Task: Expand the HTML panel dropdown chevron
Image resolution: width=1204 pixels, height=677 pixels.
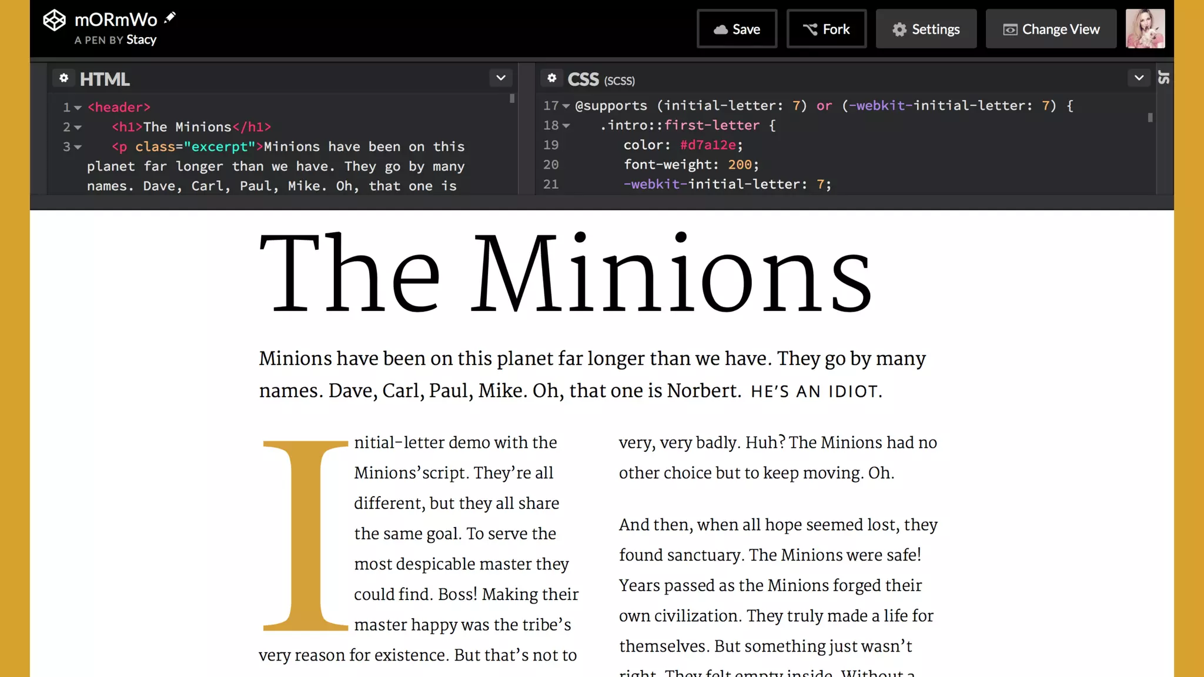Action: tap(501, 78)
